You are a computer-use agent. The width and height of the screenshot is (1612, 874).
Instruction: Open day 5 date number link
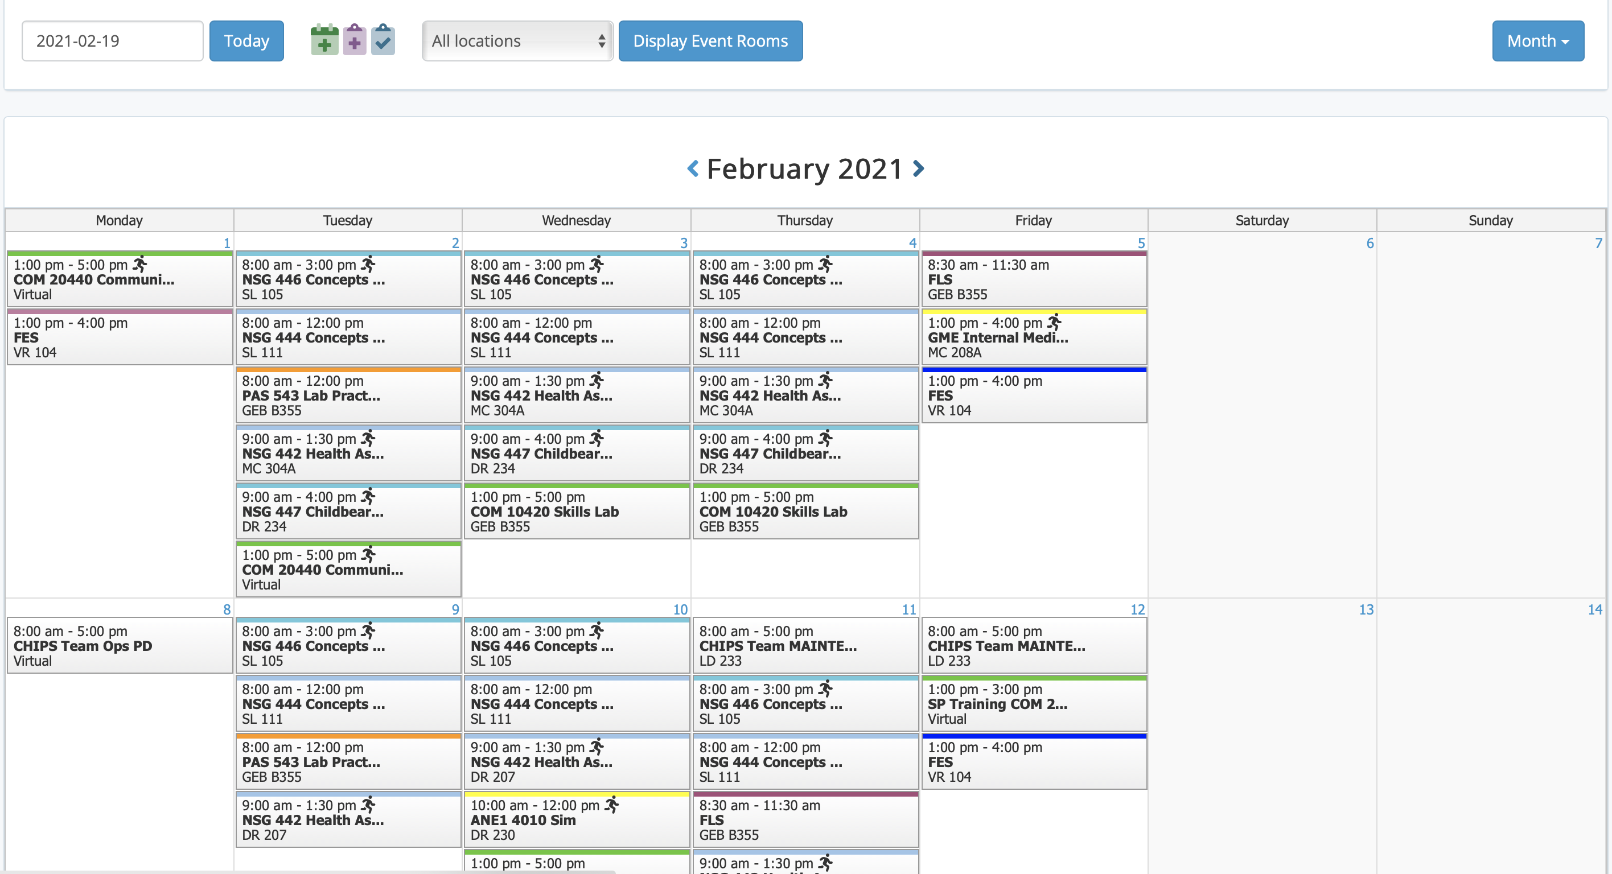[x=1141, y=243]
